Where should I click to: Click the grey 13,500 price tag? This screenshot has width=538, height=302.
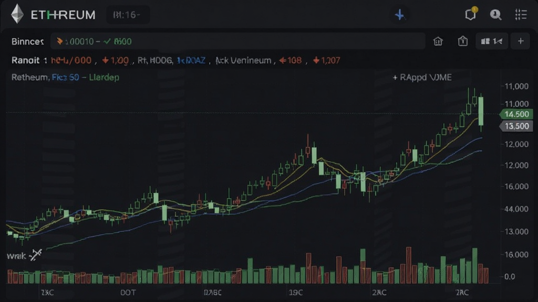point(516,126)
